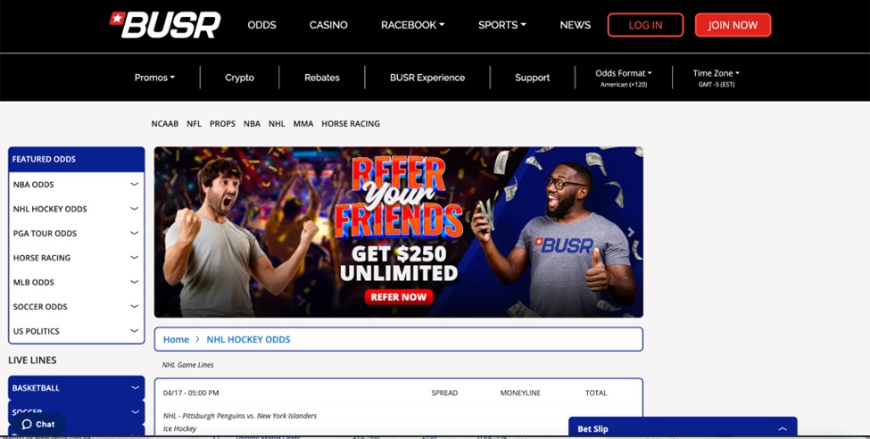Select the NCAAB sport tab

tap(165, 124)
